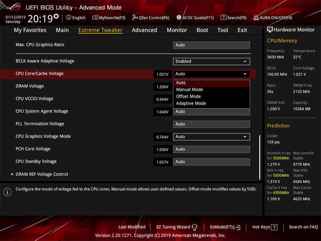Change language via English button
Viewport: 321px width, 241px height.
point(79,17)
